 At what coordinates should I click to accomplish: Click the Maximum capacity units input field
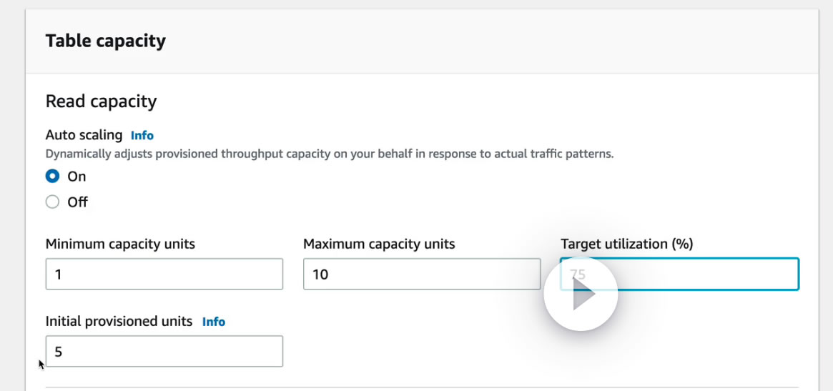[421, 274]
